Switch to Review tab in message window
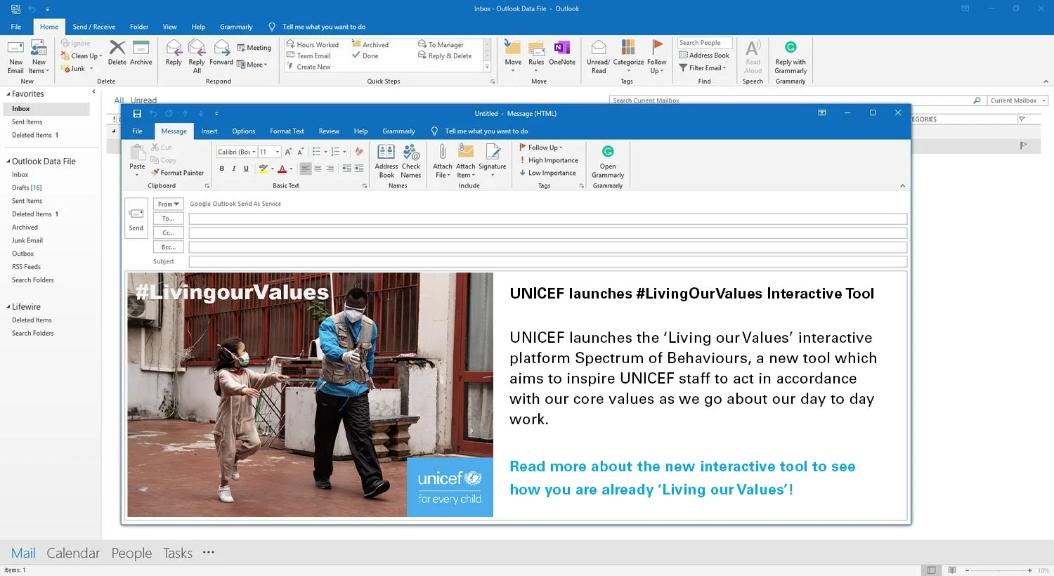 329,131
